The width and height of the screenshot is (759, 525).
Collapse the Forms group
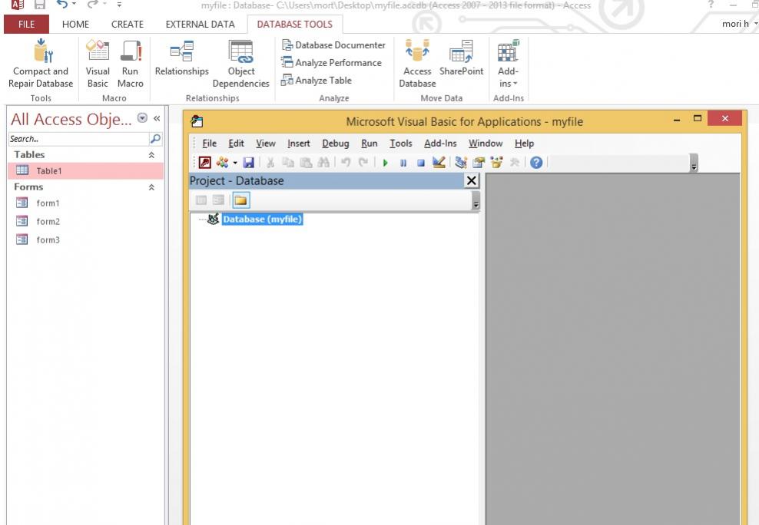pyautogui.click(x=151, y=187)
